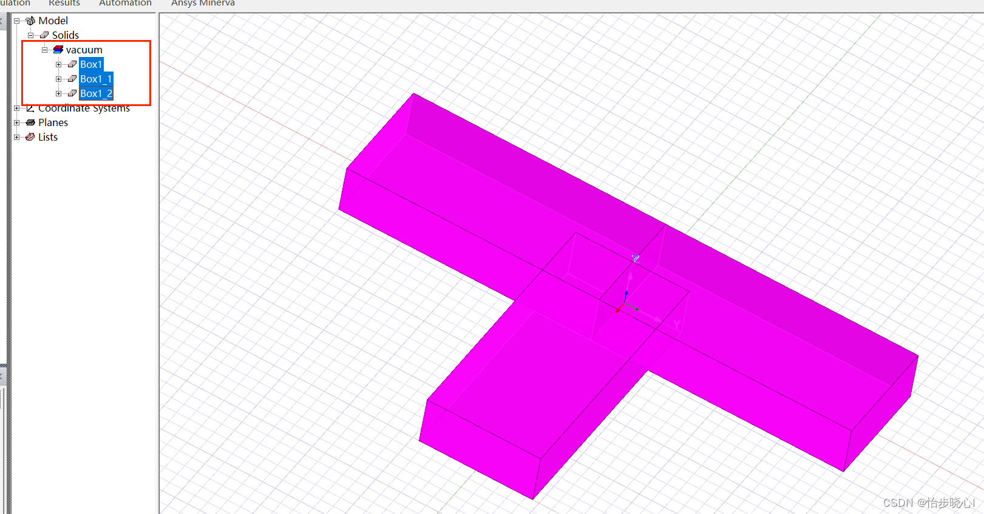Click the solid icon beside Box1_1
984x514 pixels.
click(x=72, y=79)
